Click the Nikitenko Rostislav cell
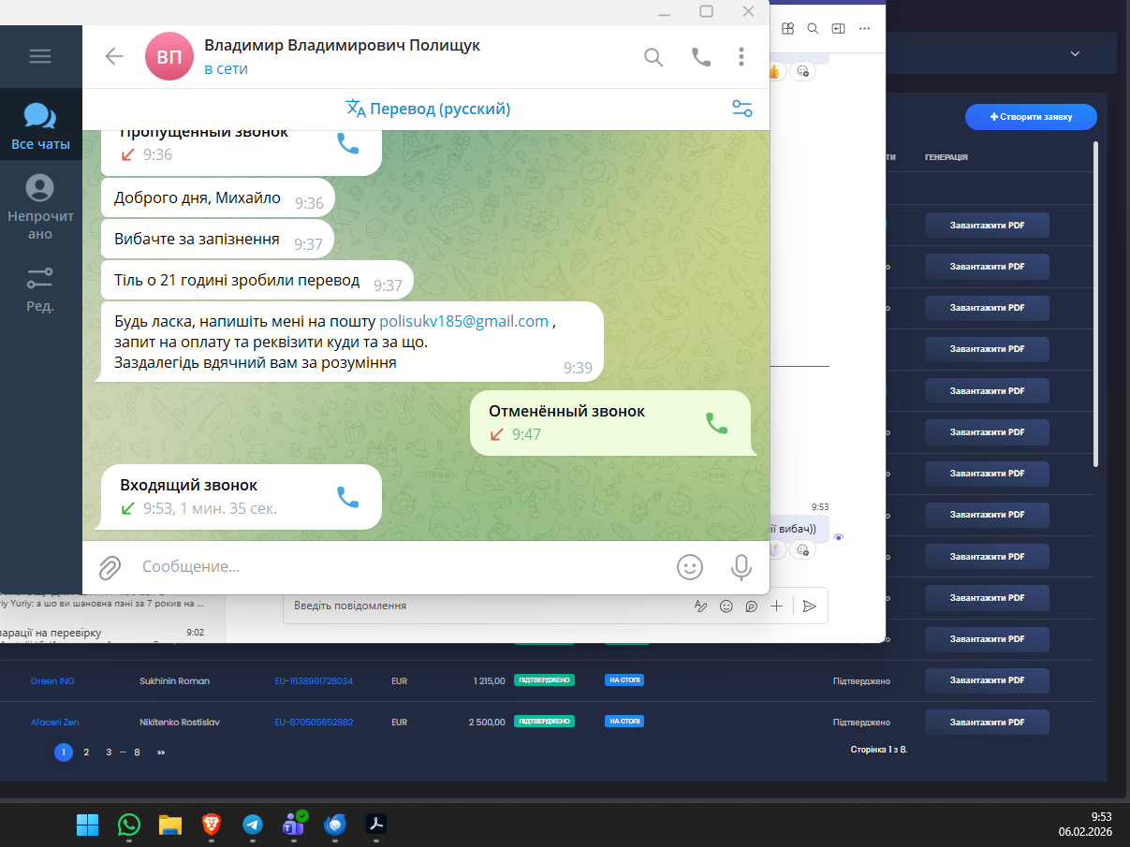The width and height of the screenshot is (1130, 847). (180, 723)
